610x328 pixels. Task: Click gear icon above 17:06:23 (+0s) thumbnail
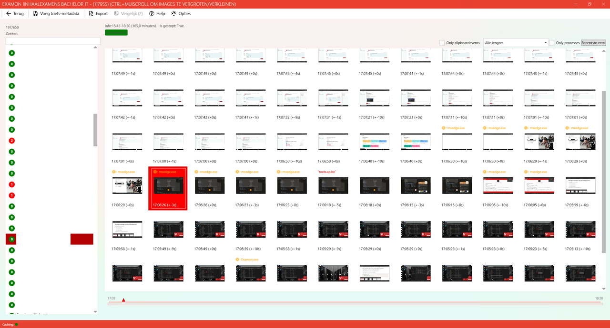point(279,172)
